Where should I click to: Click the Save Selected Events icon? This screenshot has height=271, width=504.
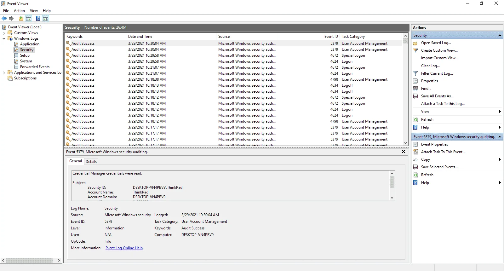click(x=415, y=167)
